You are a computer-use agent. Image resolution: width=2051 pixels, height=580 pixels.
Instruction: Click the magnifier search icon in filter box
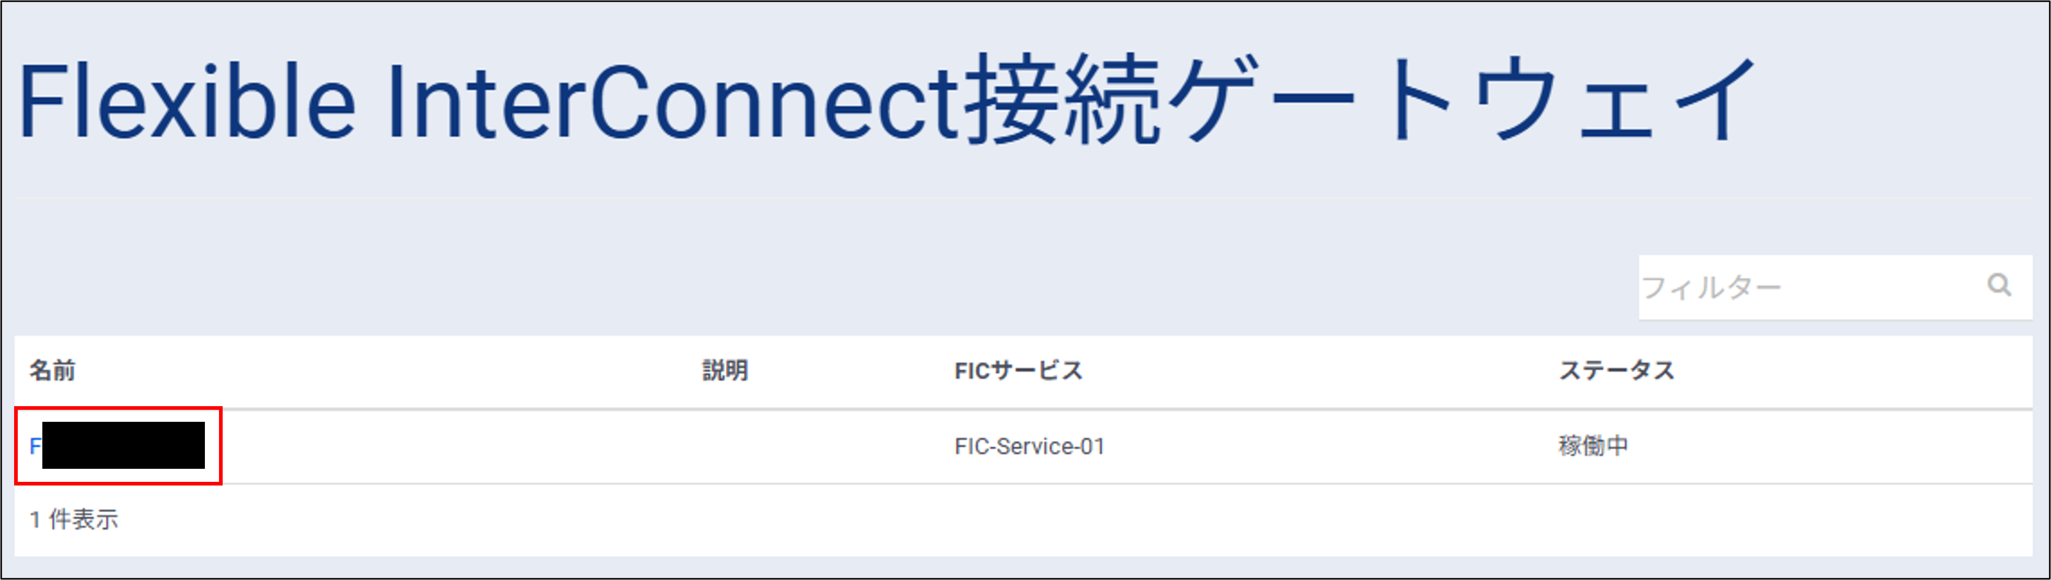(x=1999, y=285)
